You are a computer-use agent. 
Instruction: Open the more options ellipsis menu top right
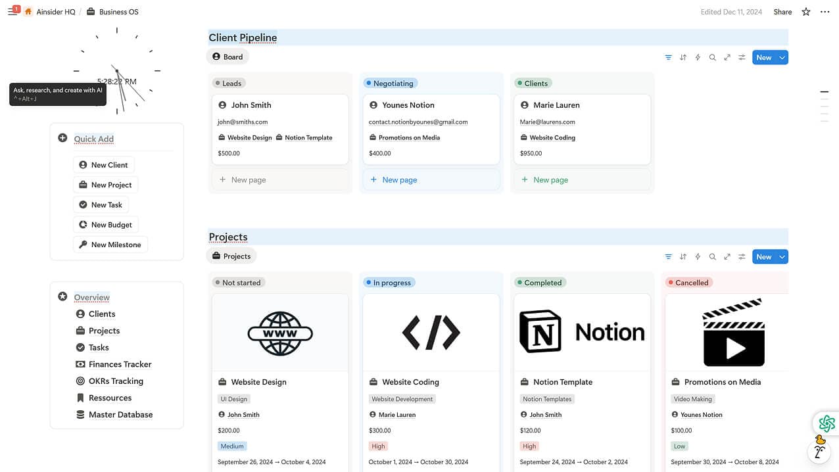pyautogui.click(x=825, y=12)
